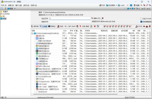Click the Print (打印) toolbar icon
Image resolution: width=152 pixels, height=99 pixels.
[100, 5]
